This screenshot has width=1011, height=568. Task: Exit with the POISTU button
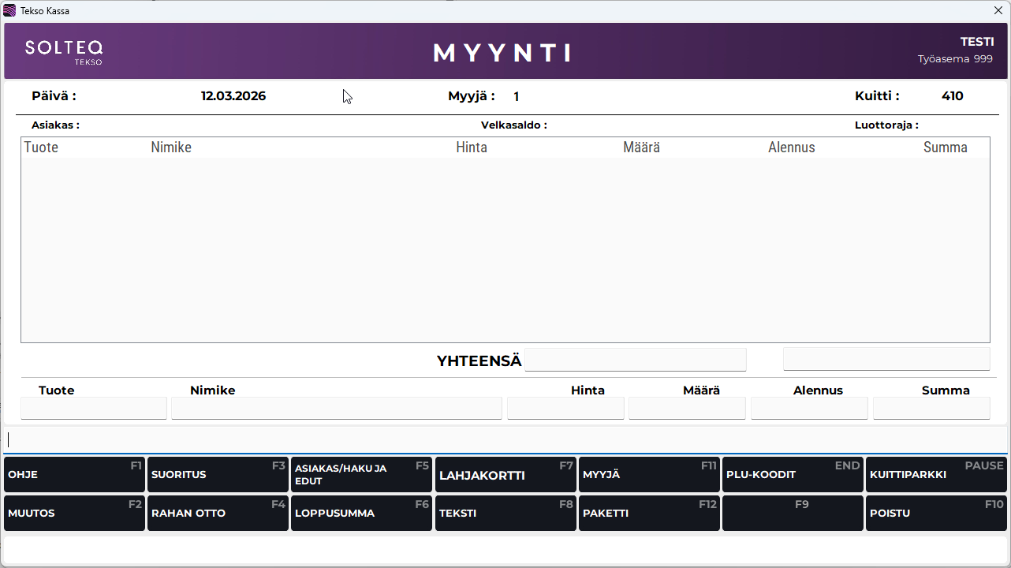pyautogui.click(x=936, y=513)
